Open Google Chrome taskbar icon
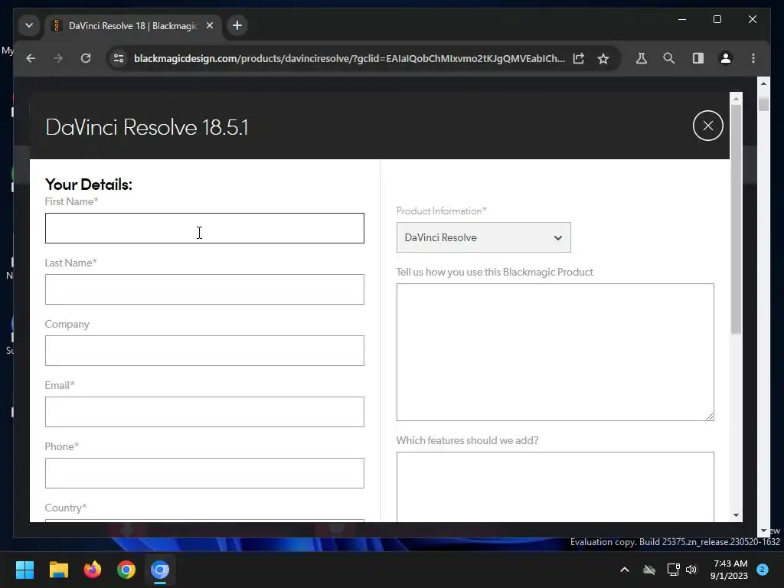Viewport: 784px width, 588px height. point(126,570)
